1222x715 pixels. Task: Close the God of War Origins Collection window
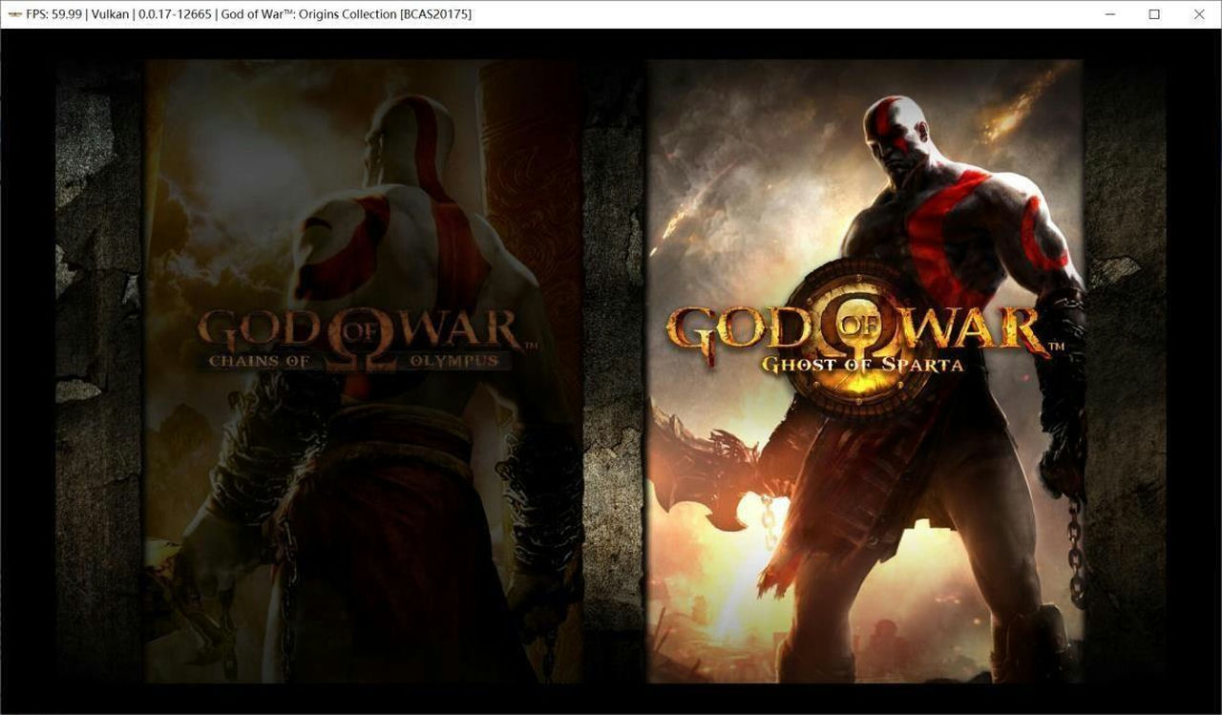click(x=1199, y=14)
